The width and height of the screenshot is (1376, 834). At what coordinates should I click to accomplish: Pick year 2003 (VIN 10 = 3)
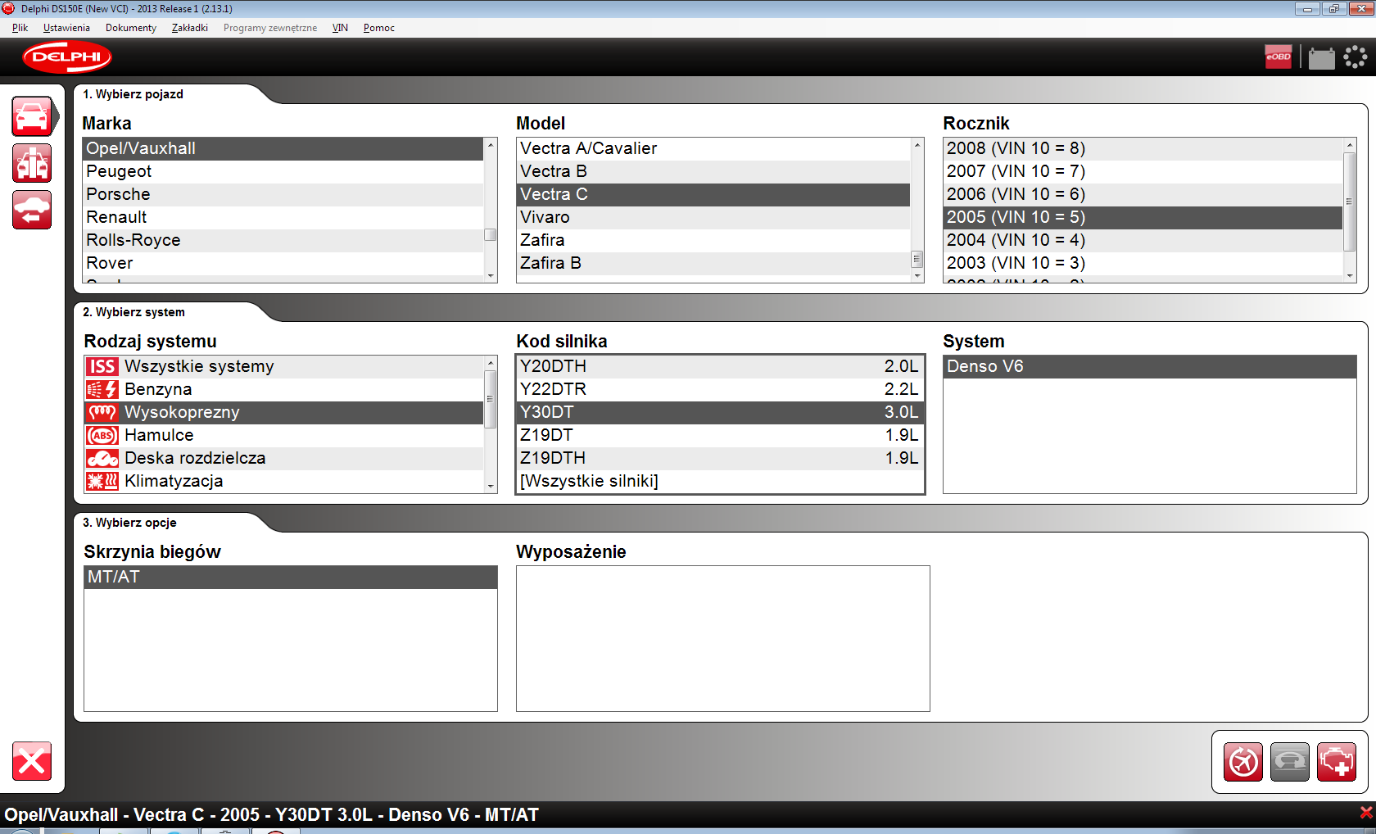1143,263
